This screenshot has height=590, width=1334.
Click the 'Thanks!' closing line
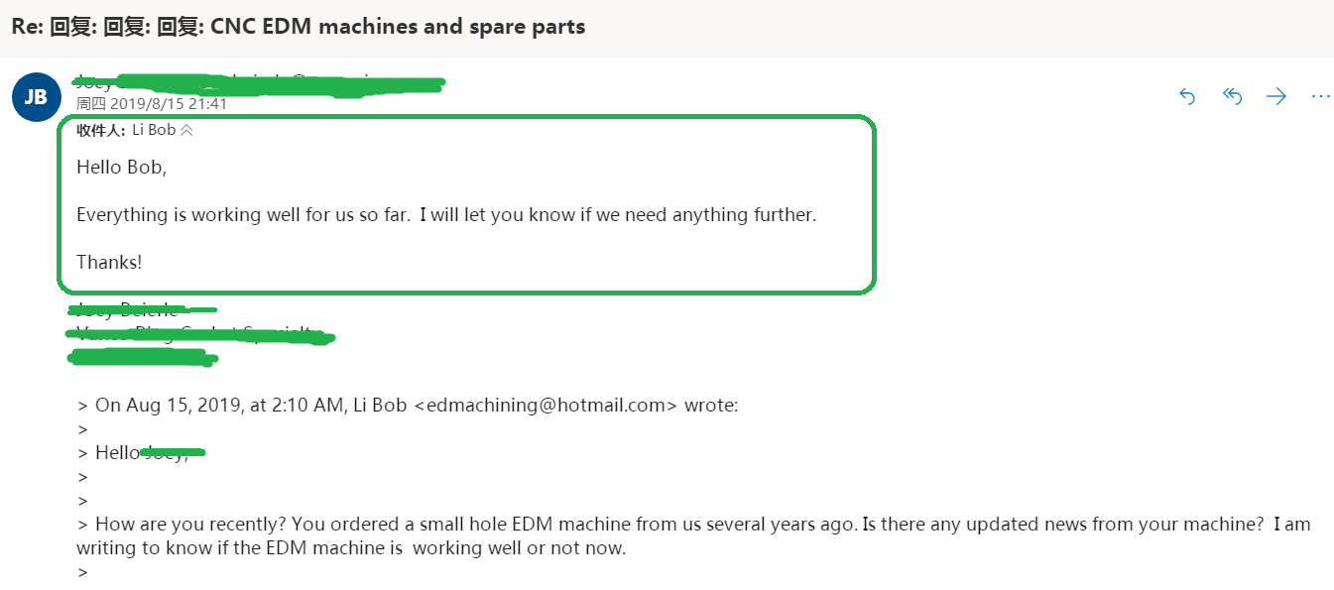pos(109,262)
